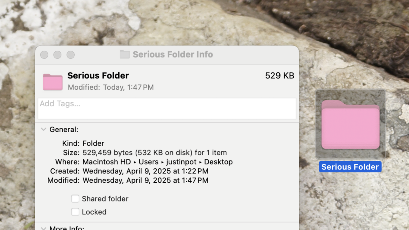Click the Serious Folder Info window title
Image resolution: width=409 pixels, height=230 pixels.
[x=173, y=55]
